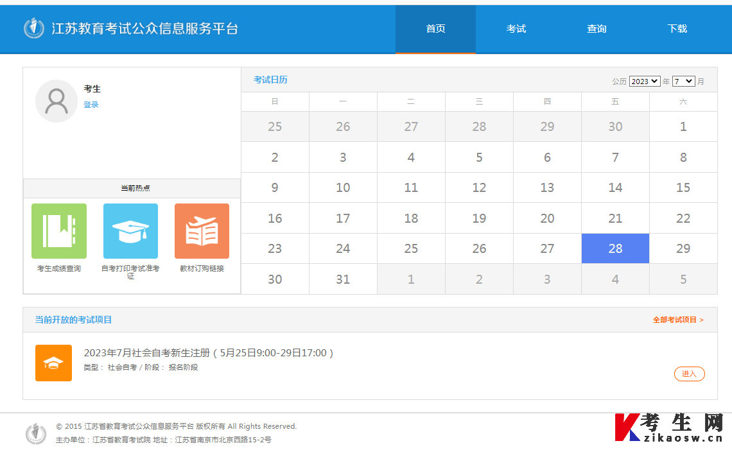Select calendar date 11

(411, 187)
